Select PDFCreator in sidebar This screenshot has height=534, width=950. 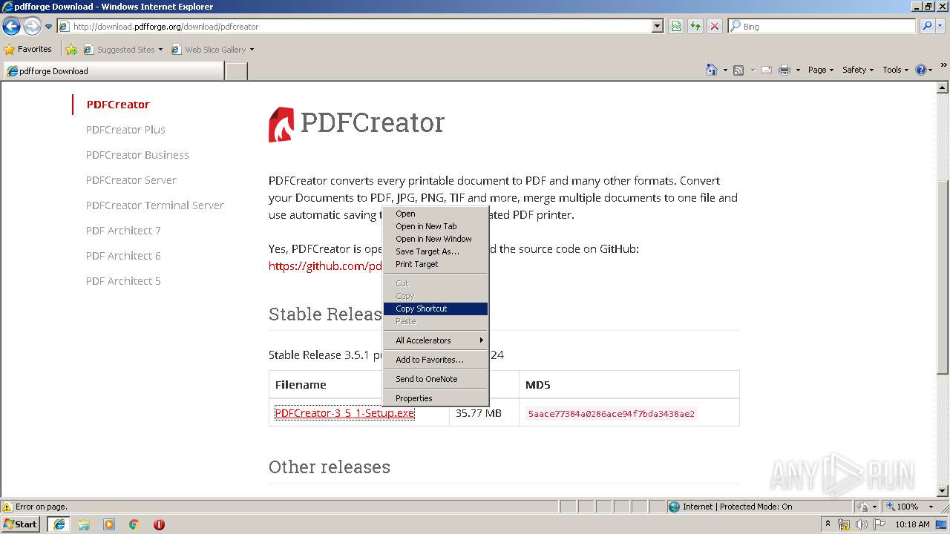pos(118,105)
